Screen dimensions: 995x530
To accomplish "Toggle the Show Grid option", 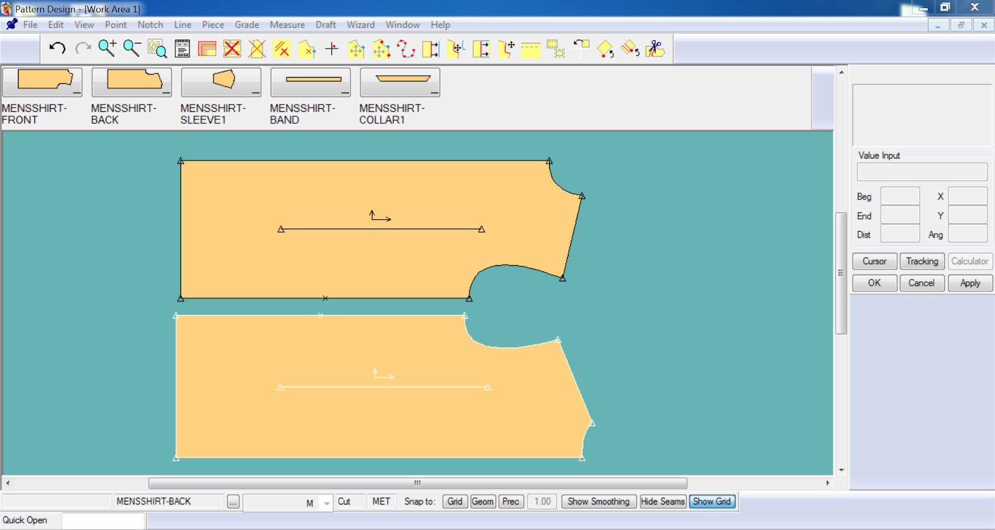I will 712,501.
